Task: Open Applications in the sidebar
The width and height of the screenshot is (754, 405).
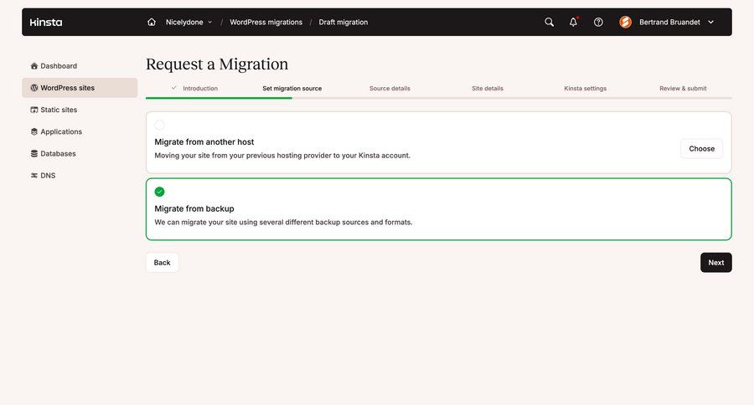Action: coord(61,131)
